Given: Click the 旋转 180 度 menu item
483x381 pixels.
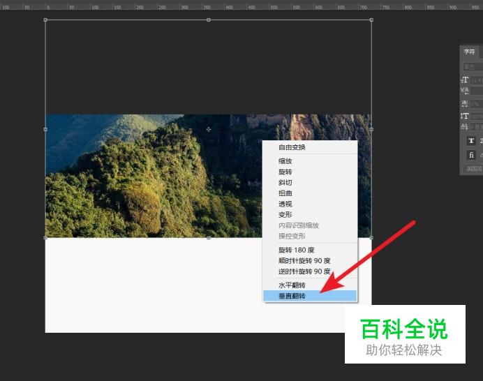Looking at the screenshot, I should point(310,250).
